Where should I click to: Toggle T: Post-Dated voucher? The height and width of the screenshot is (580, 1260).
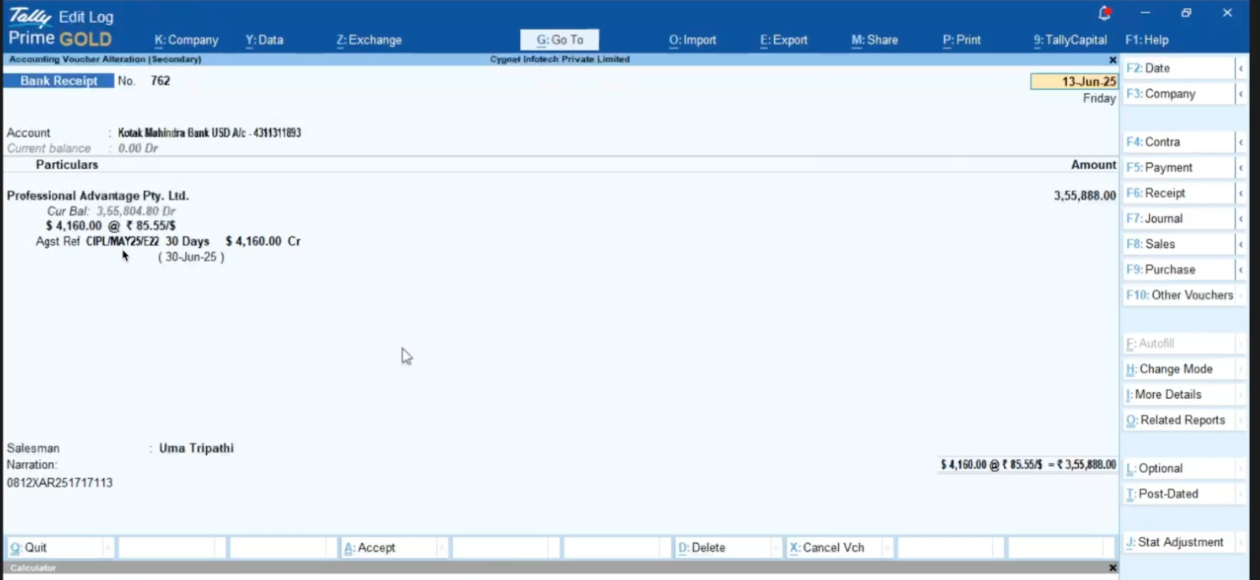click(x=1178, y=494)
